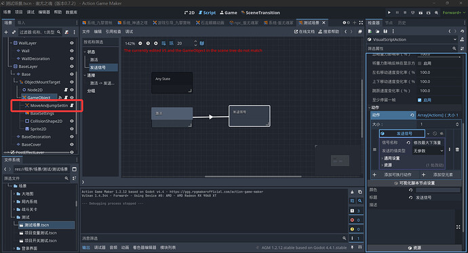Click the attach script icon beside scene filter
This screenshot has height=253, width=468.
(66, 32)
